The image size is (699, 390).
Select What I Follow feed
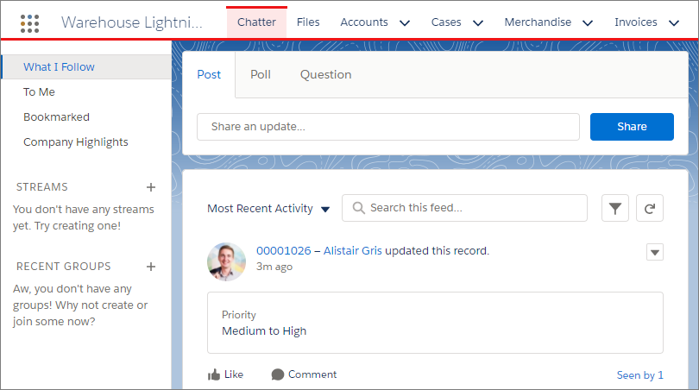point(86,66)
